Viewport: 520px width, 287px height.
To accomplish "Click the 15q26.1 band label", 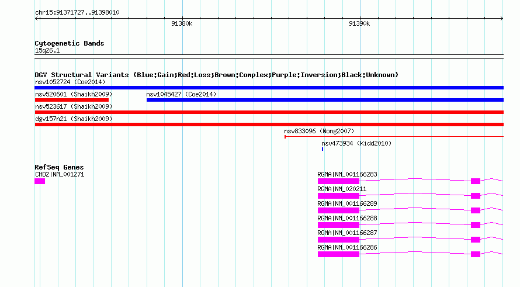I will pos(47,50).
